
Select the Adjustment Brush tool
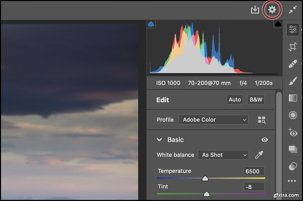pos(293,81)
